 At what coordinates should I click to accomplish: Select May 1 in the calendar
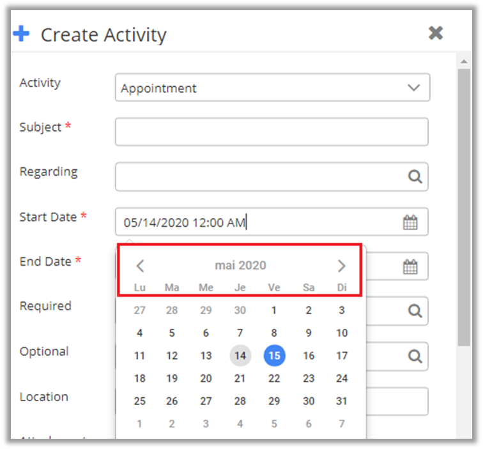[274, 310]
